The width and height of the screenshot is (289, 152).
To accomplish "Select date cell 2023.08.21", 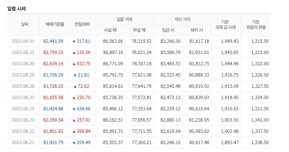I will click(x=23, y=143).
